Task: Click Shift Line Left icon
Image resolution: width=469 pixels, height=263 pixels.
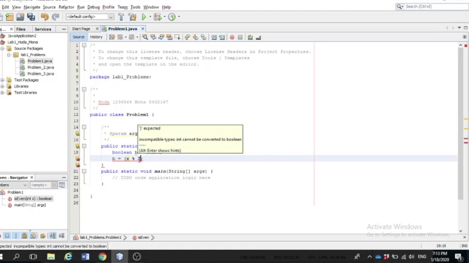Action: [x=214, y=37]
